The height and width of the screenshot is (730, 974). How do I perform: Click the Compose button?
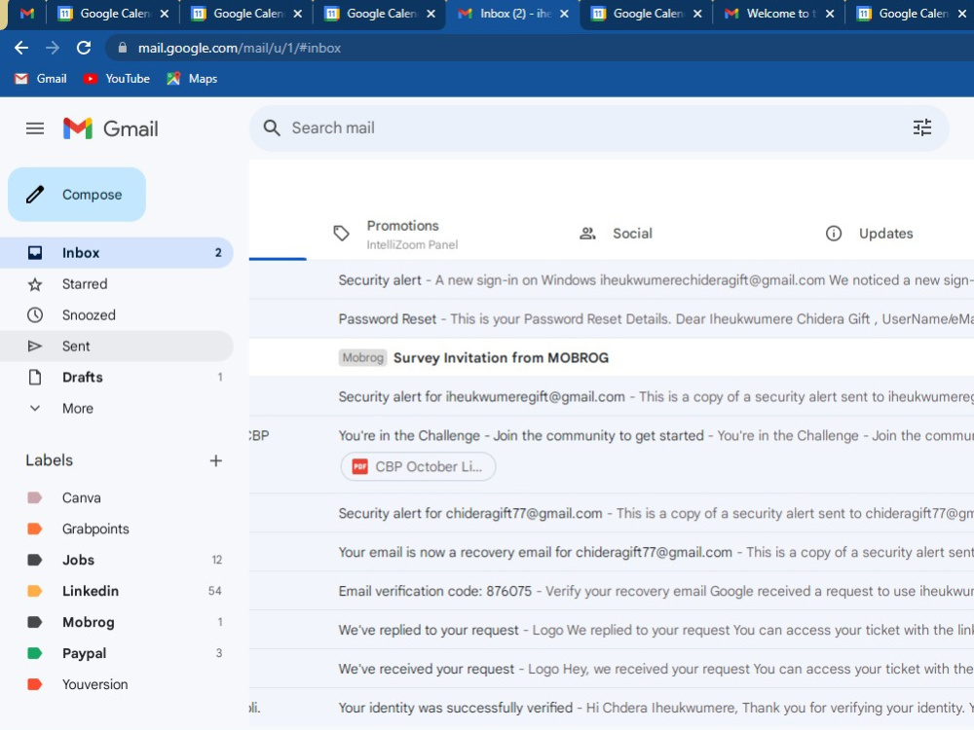click(x=77, y=195)
